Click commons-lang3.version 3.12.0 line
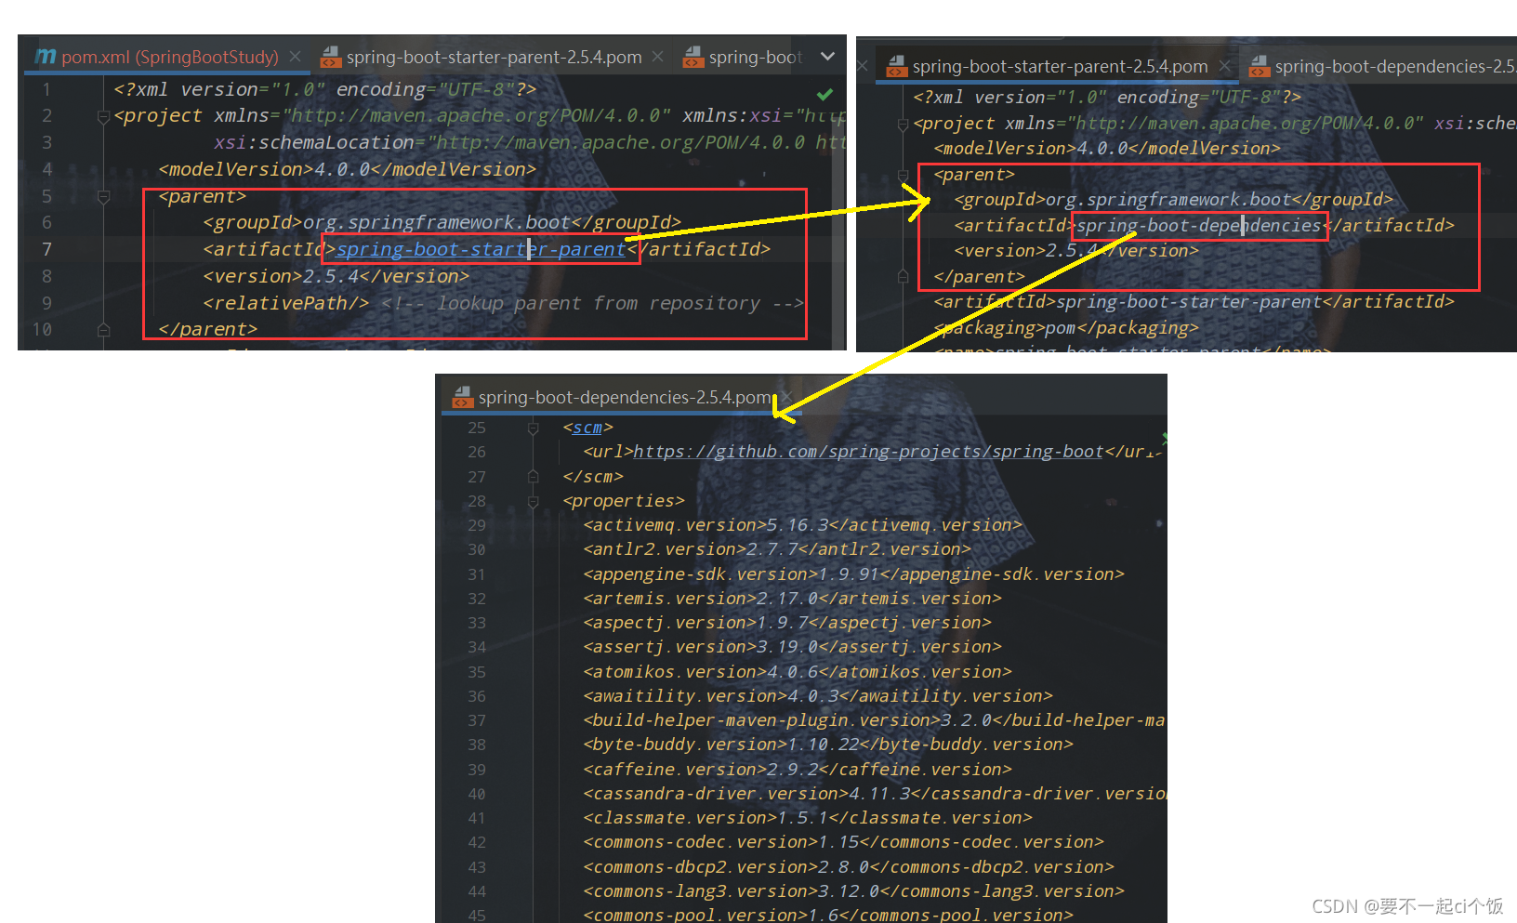The width and height of the screenshot is (1517, 923). [x=854, y=890]
